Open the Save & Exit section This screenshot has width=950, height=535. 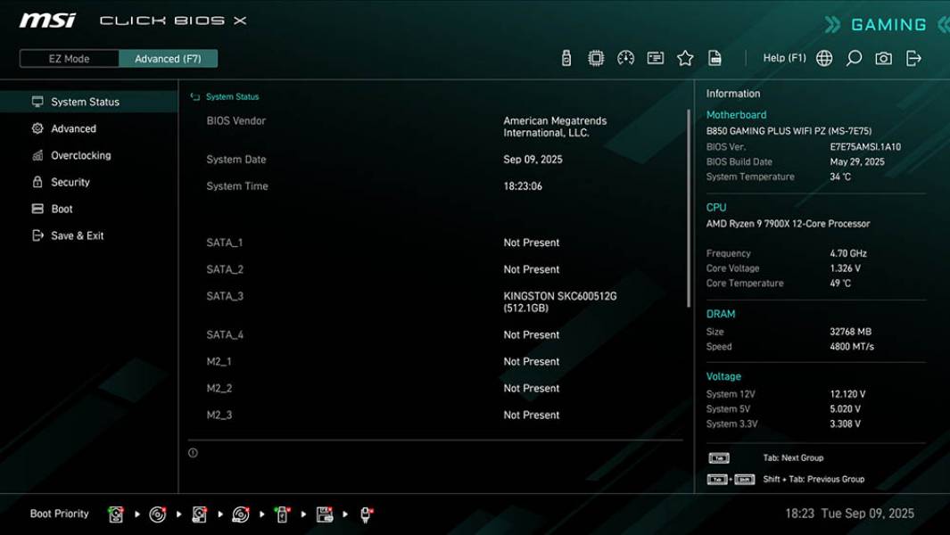pyautogui.click(x=78, y=235)
